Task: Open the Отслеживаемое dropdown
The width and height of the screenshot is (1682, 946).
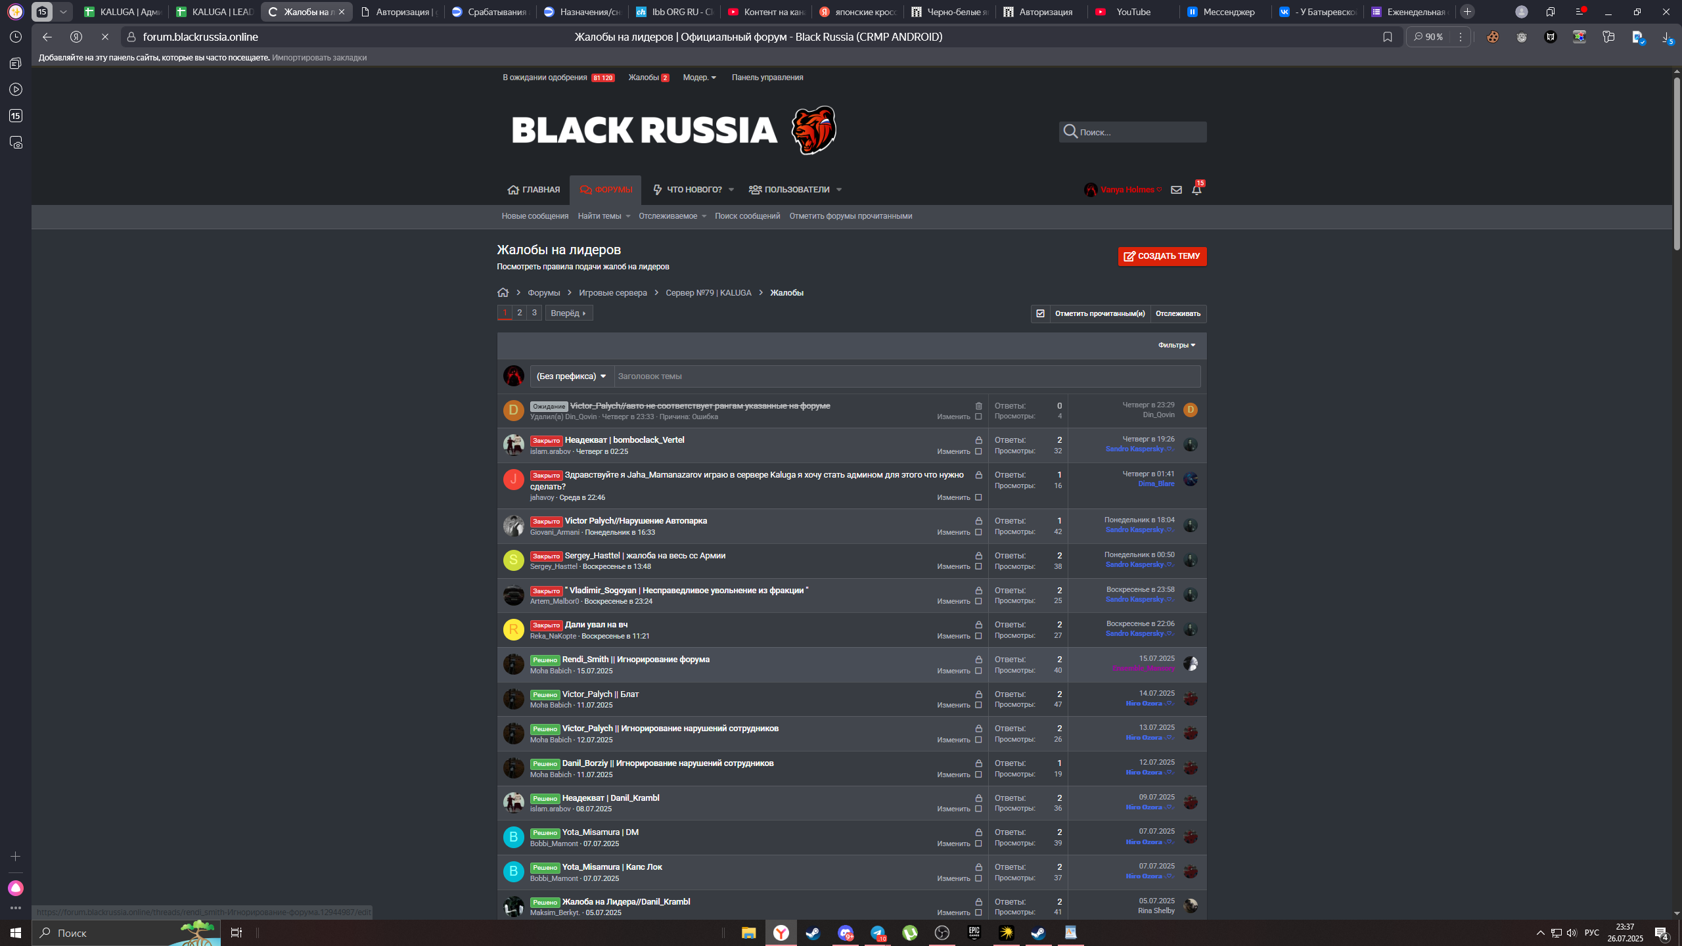Action: pos(672,216)
